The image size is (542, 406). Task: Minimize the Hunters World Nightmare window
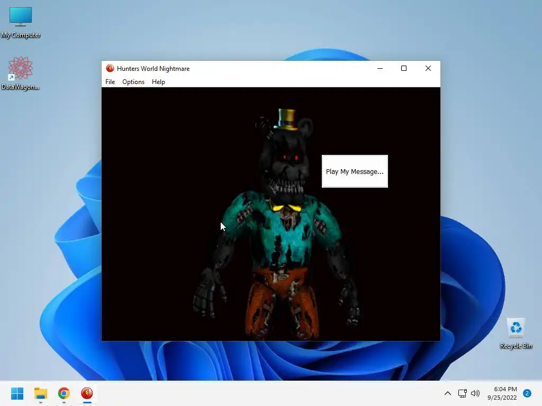point(380,68)
